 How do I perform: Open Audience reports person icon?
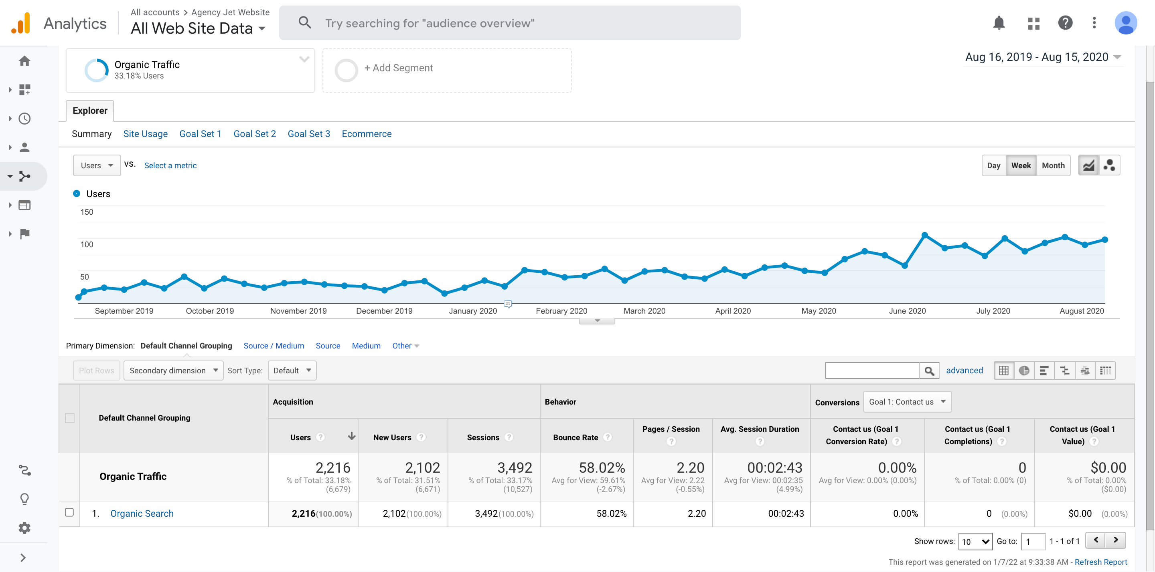[24, 147]
